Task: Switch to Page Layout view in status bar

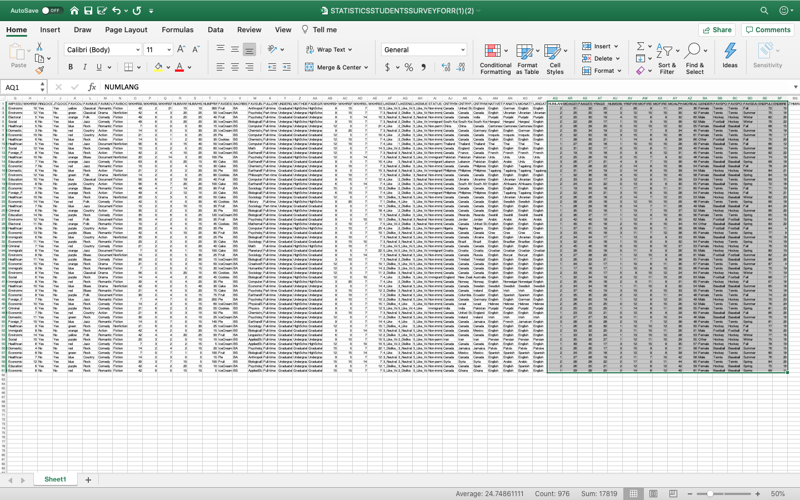Action: (x=653, y=494)
